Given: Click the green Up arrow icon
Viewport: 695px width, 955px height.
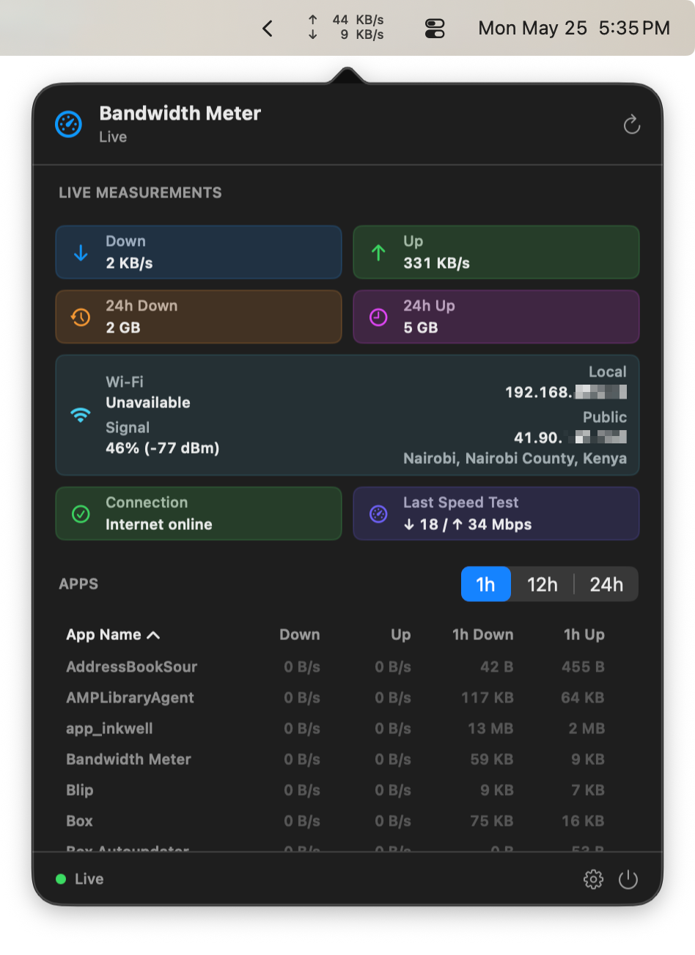Looking at the screenshot, I should 378,253.
